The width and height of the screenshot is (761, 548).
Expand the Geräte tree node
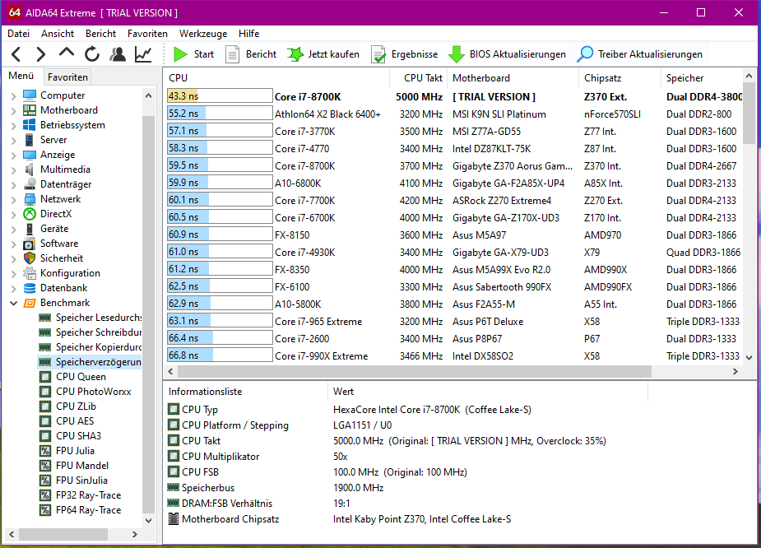coord(14,229)
